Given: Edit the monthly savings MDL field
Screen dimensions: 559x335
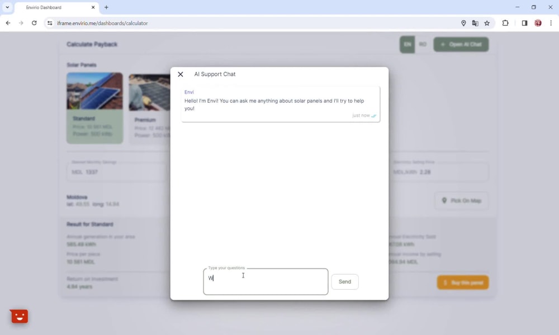Looking at the screenshot, I should point(117,172).
